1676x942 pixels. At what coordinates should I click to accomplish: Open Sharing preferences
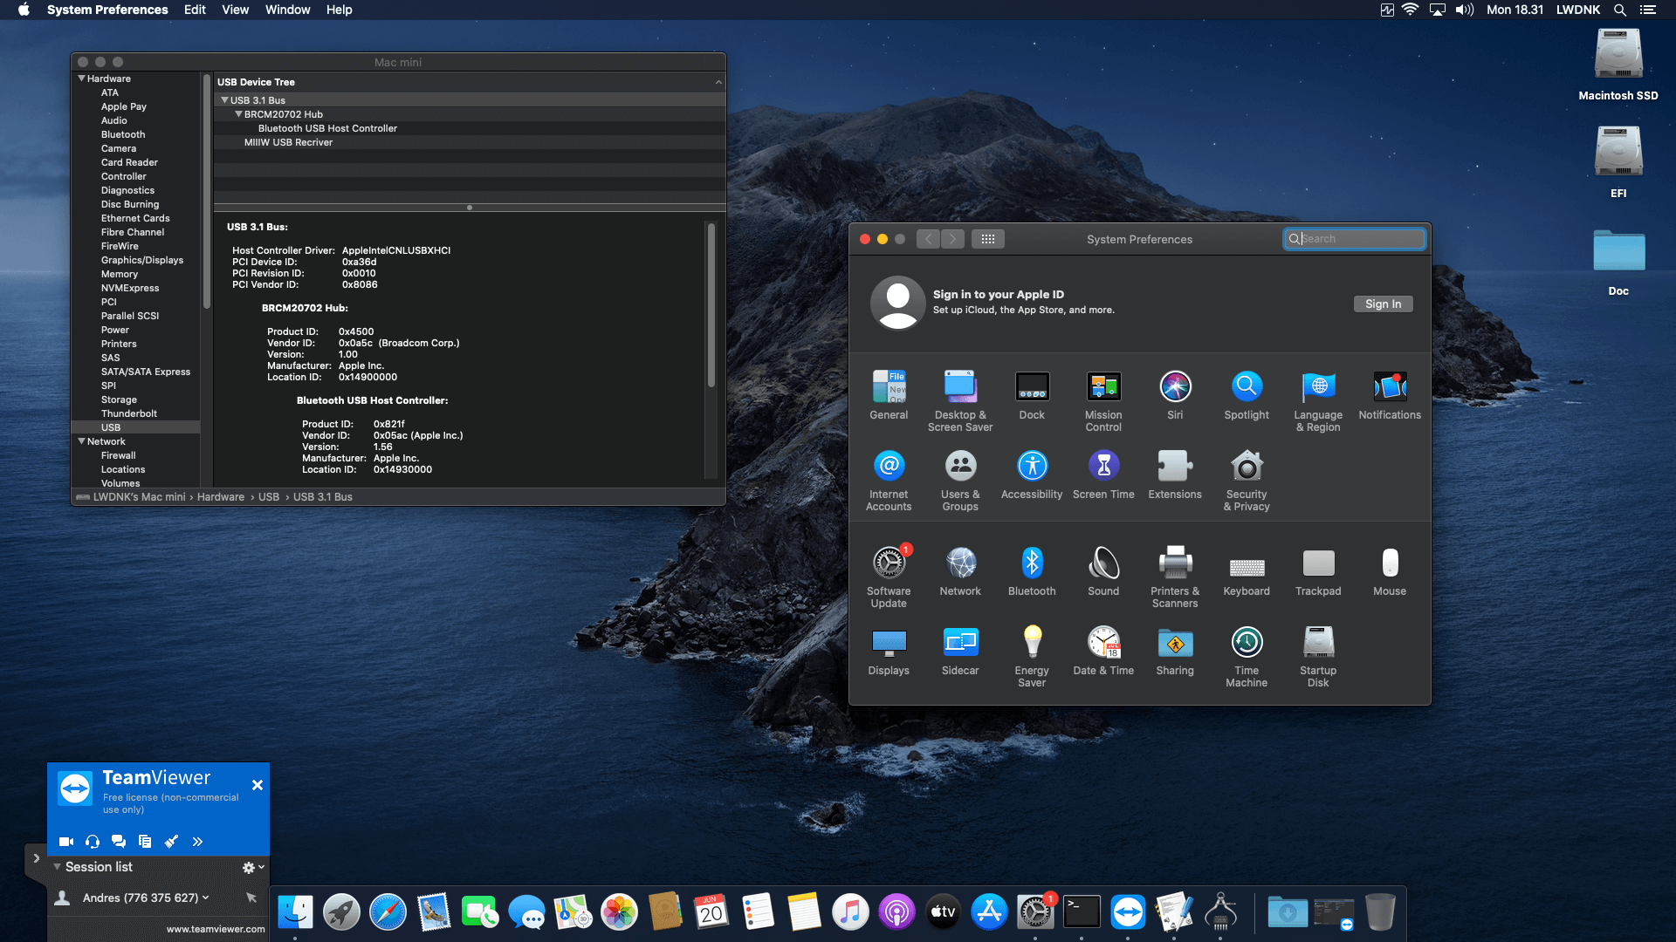(x=1175, y=651)
